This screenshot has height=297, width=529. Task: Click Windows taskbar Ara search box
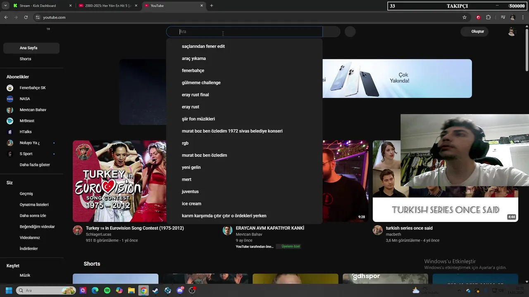(45, 290)
